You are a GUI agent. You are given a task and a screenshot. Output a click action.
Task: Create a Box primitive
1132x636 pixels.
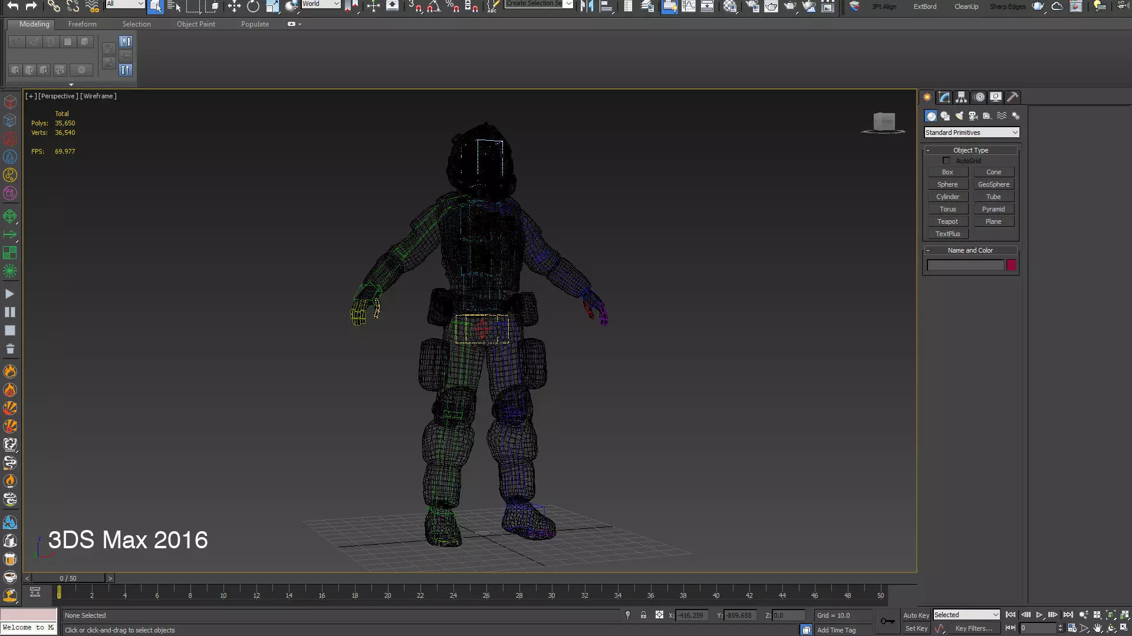coord(947,172)
